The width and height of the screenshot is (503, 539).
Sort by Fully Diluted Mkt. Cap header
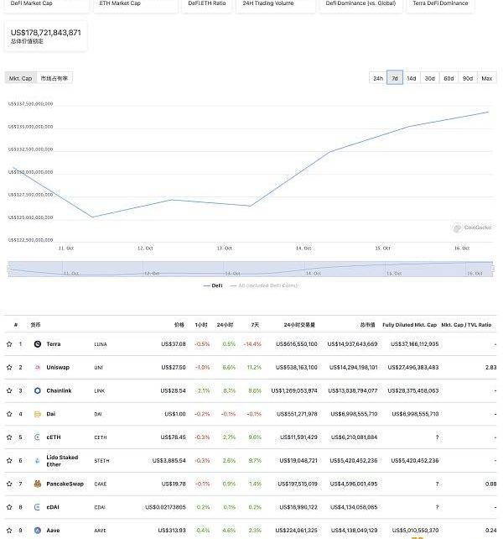(409, 324)
